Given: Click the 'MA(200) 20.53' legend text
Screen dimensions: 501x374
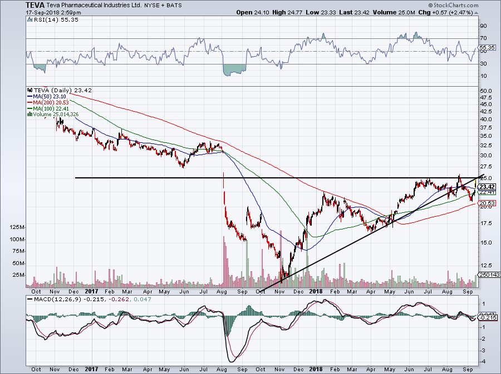Looking at the screenshot, I should [51, 102].
